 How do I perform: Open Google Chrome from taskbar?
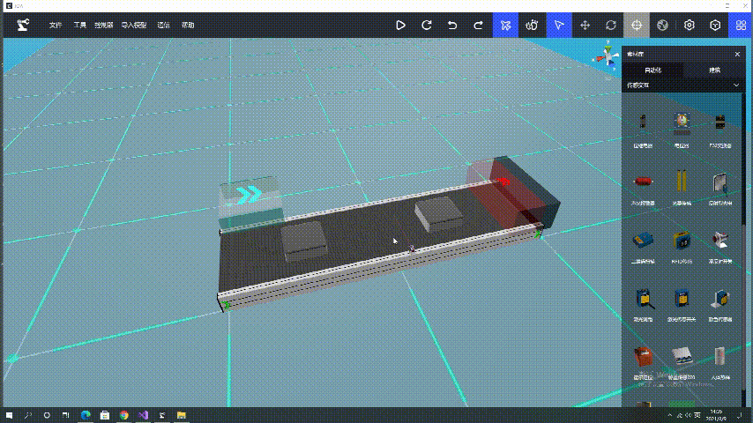pyautogui.click(x=124, y=415)
